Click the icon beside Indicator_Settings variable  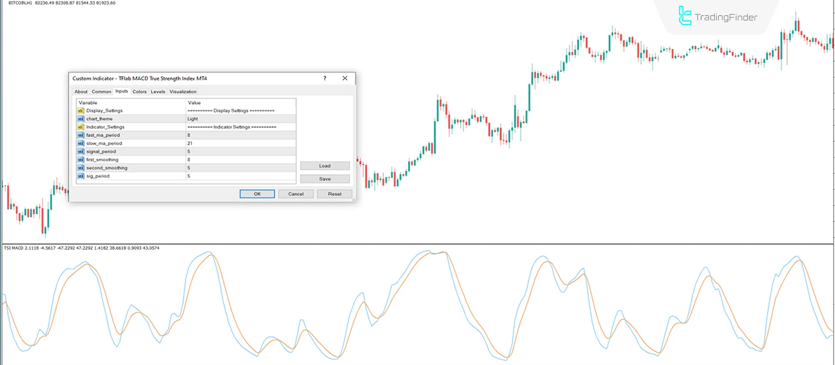80,127
